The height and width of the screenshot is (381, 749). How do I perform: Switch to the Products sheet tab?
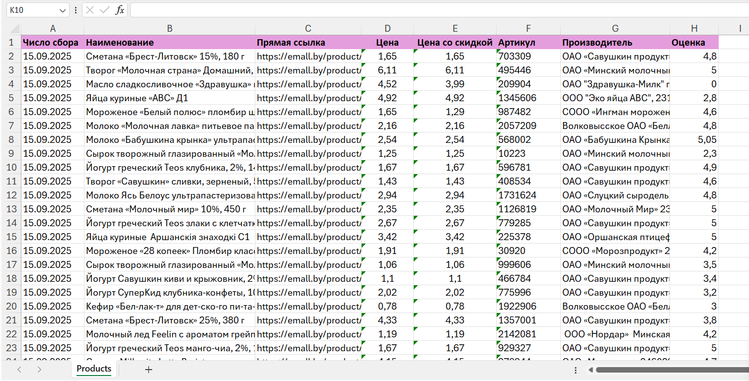click(94, 369)
